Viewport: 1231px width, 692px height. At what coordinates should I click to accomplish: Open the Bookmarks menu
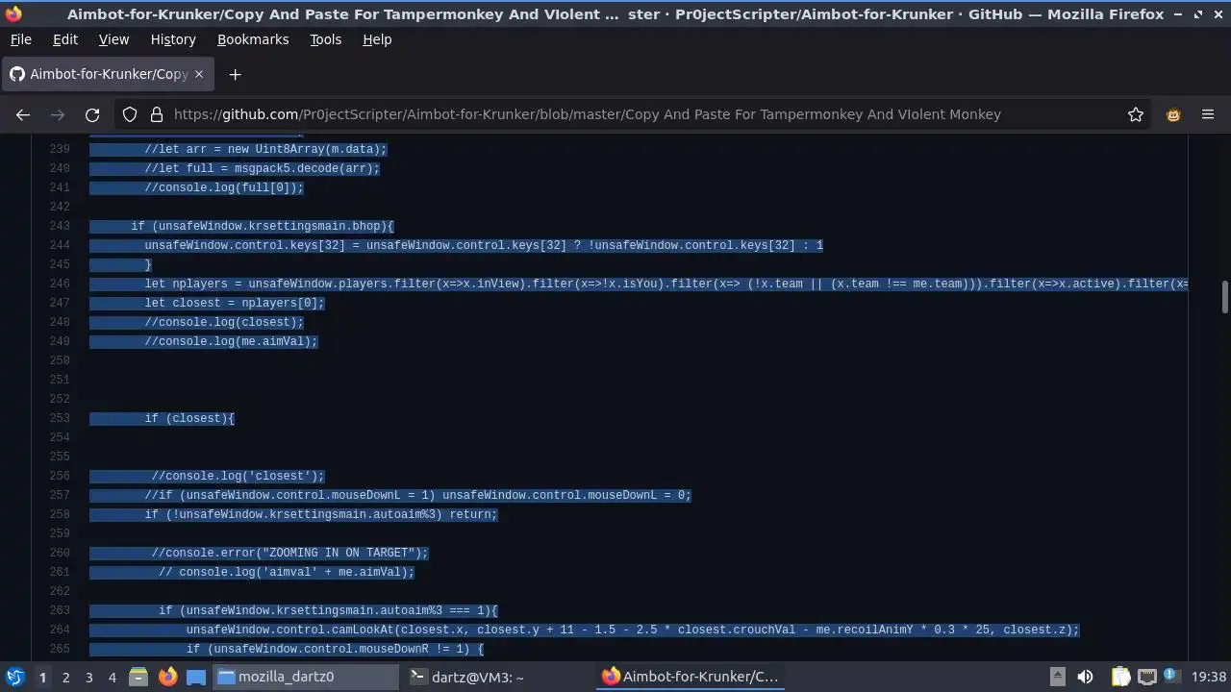(253, 39)
